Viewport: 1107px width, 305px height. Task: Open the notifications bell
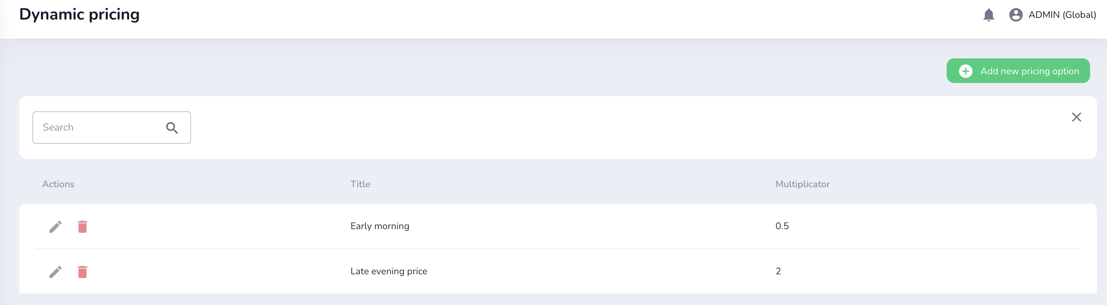click(989, 15)
